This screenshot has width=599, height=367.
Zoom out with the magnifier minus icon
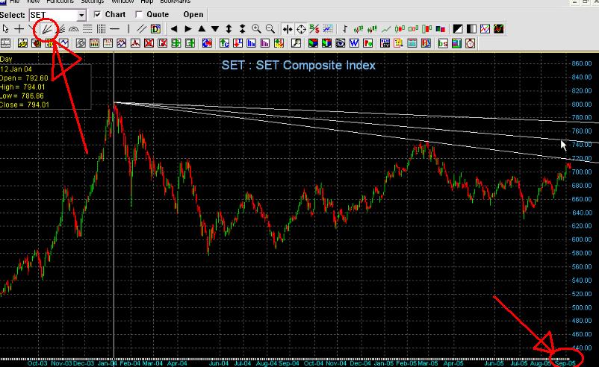270,29
